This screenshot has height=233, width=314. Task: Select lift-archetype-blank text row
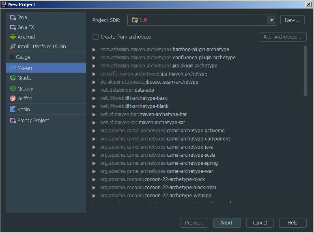(134, 106)
